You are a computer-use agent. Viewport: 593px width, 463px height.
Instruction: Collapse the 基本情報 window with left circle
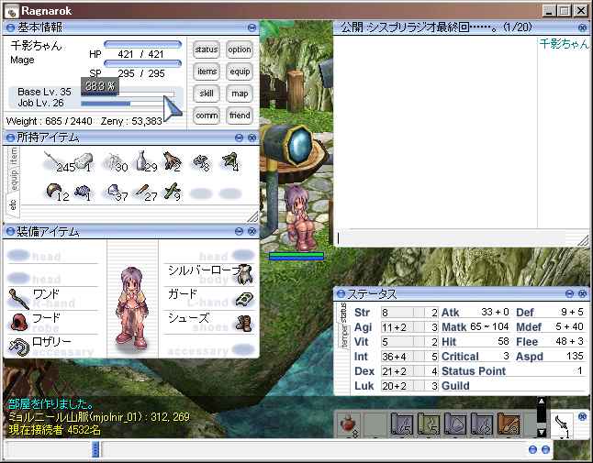[x=11, y=28]
